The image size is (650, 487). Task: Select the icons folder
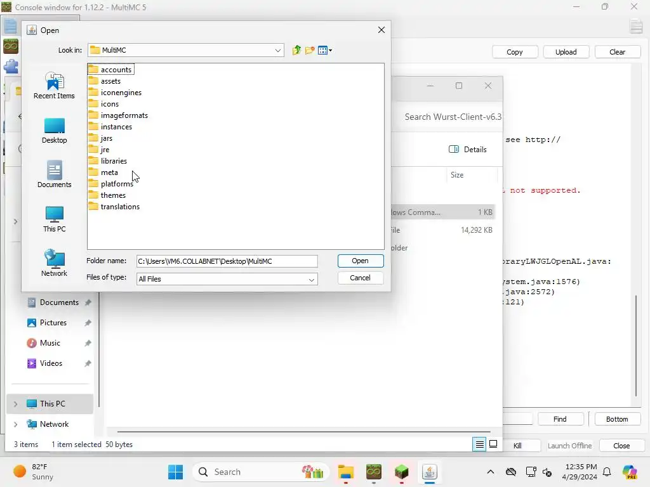[x=103, y=104]
